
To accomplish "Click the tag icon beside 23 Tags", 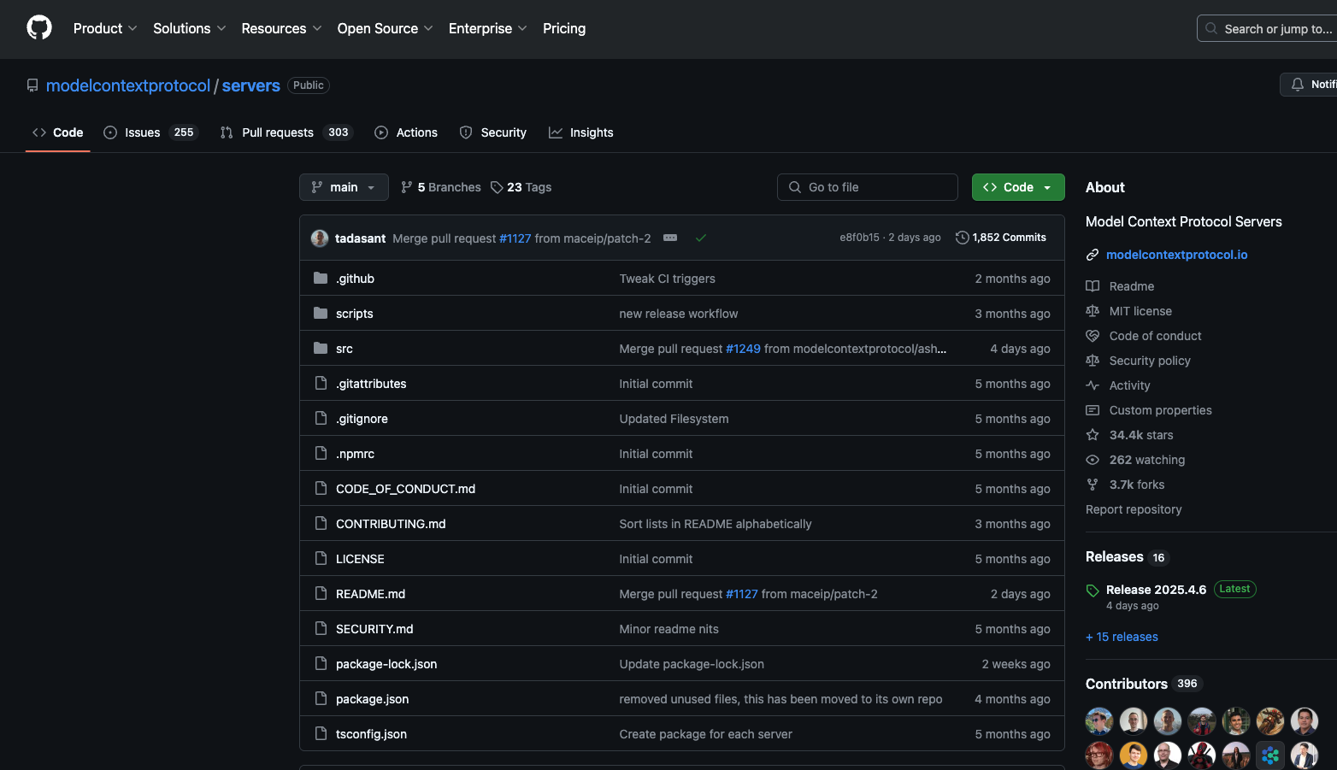I will pos(497,187).
